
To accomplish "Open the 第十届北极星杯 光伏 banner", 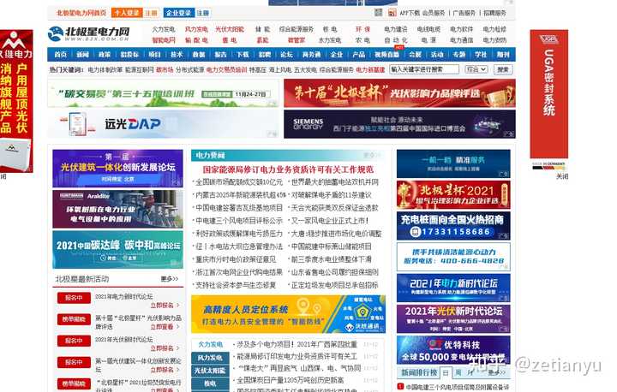I will (399, 93).
